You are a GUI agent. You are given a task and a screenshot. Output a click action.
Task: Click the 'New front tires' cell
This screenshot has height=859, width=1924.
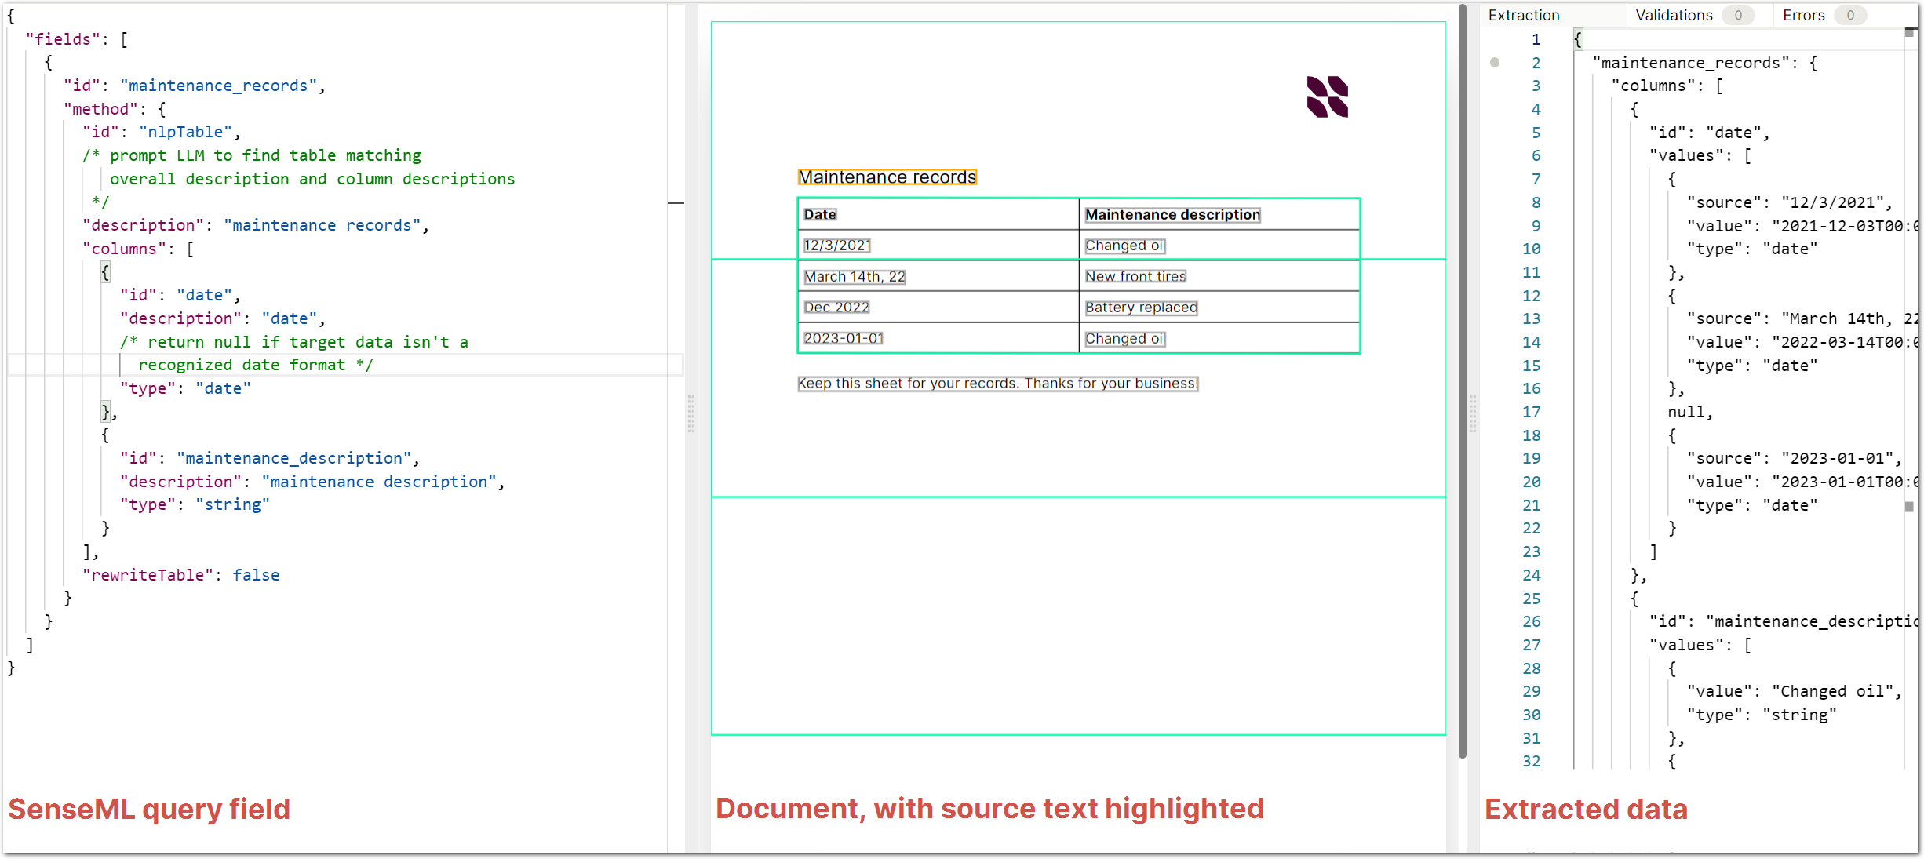[1135, 276]
